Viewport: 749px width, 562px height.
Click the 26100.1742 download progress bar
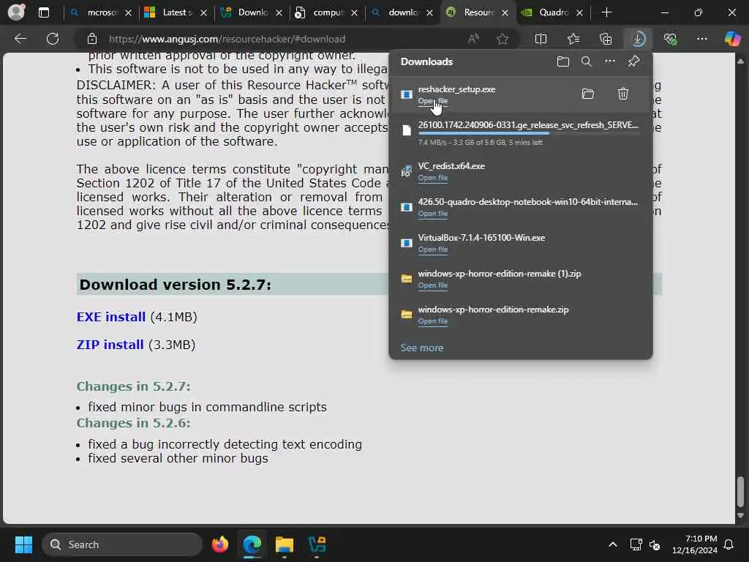click(x=528, y=133)
